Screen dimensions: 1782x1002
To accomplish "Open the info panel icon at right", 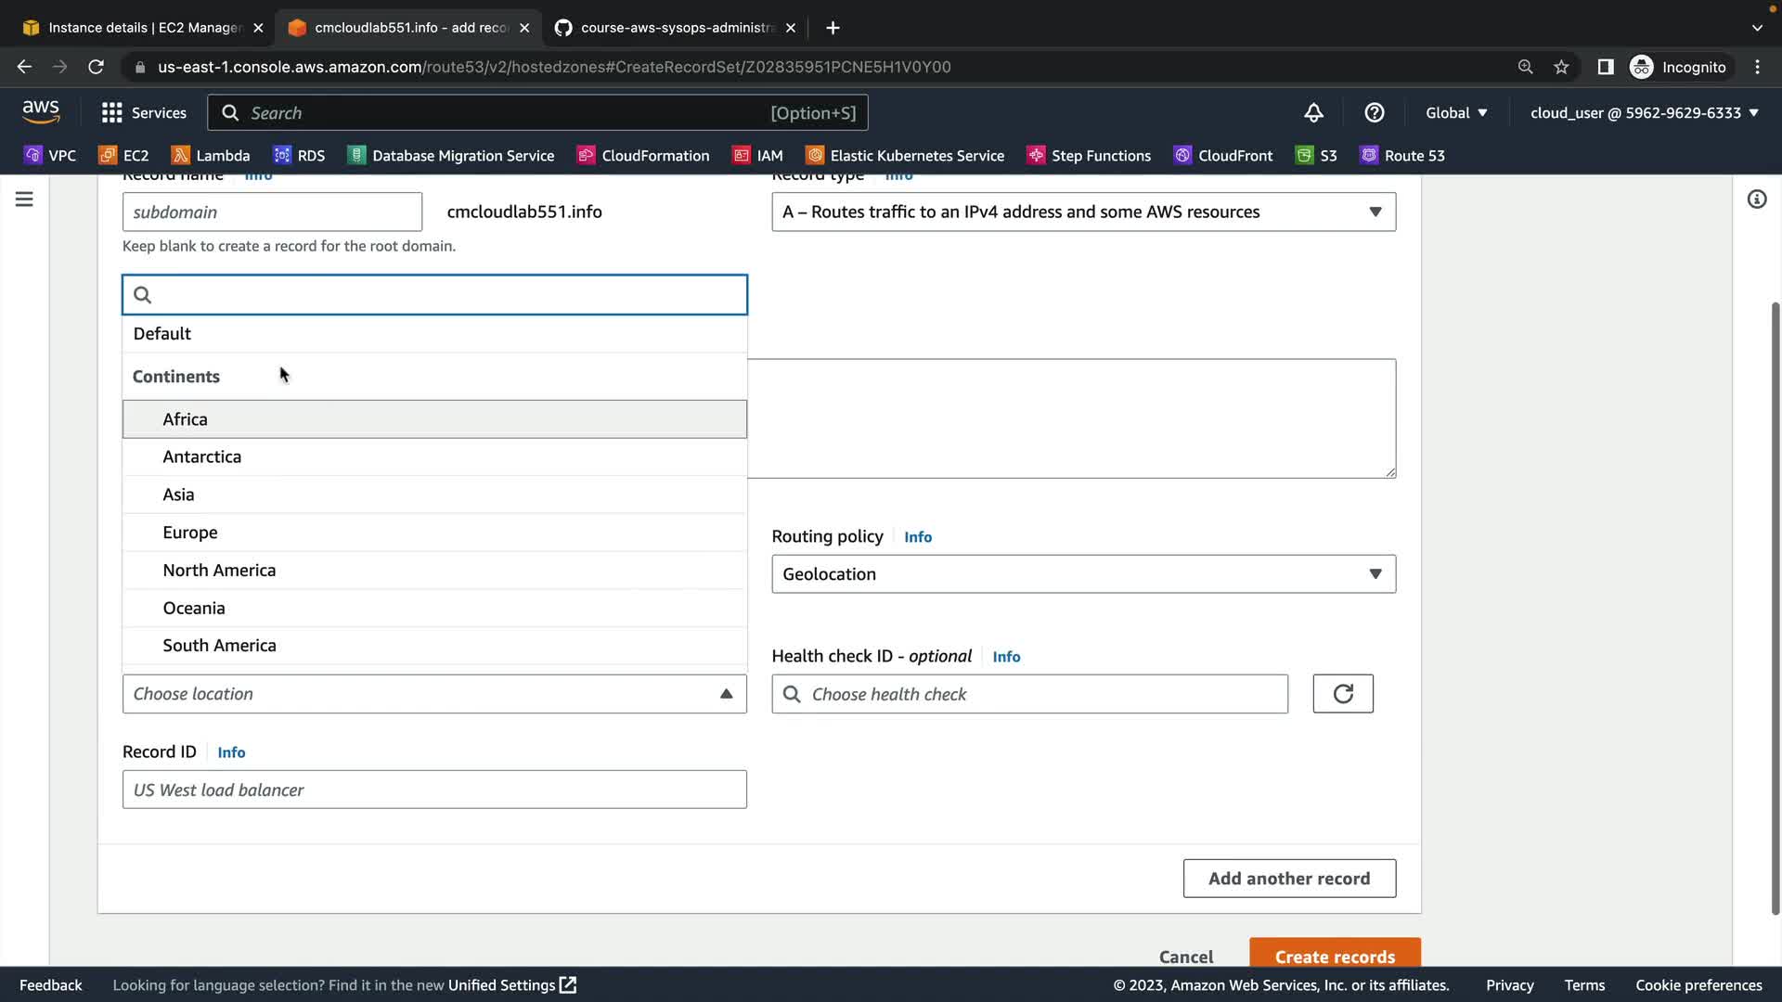I will click(x=1756, y=199).
